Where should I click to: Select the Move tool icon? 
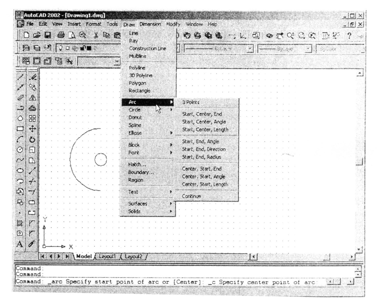(32, 129)
